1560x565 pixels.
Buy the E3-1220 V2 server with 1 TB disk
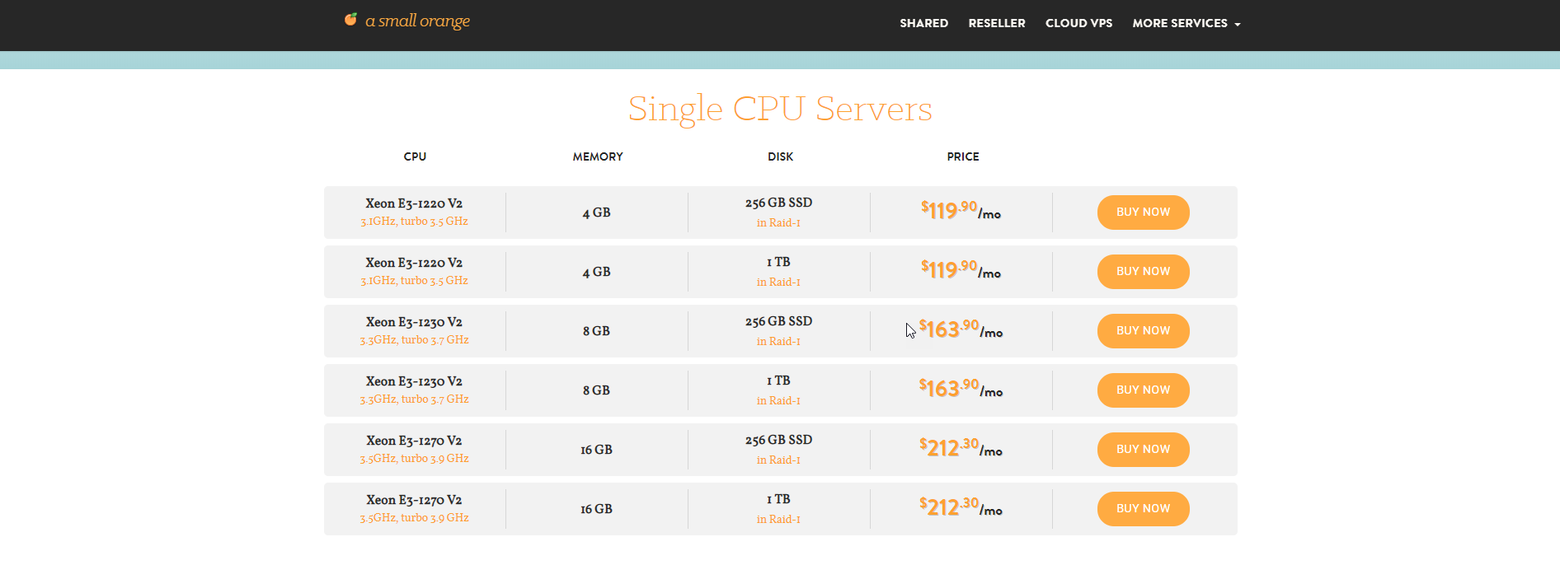(1143, 272)
